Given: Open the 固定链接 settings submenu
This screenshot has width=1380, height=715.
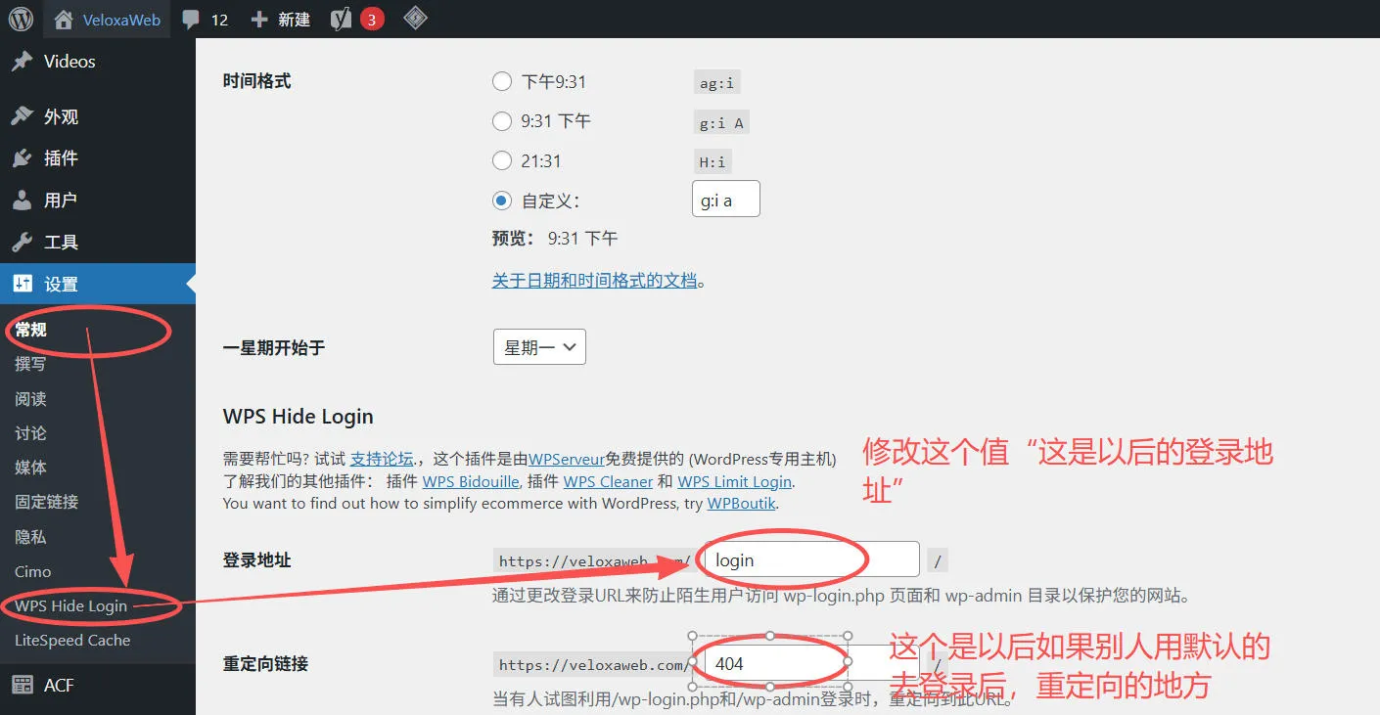Looking at the screenshot, I should [46, 502].
